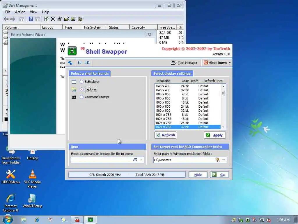Click the single-window square icon in Shell Swapper toolbar
Image resolution: width=298 pixels, height=224 pixels.
(80, 62)
